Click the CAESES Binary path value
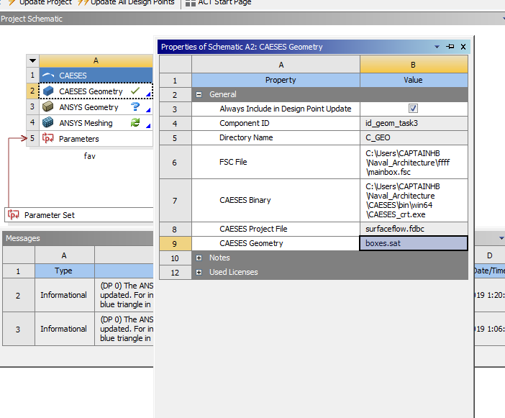 pyautogui.click(x=414, y=200)
